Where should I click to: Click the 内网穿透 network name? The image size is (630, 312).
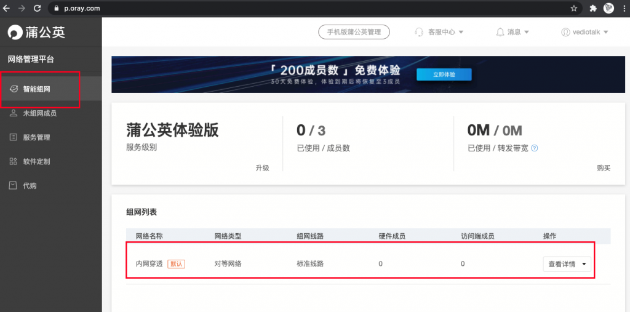click(x=150, y=264)
